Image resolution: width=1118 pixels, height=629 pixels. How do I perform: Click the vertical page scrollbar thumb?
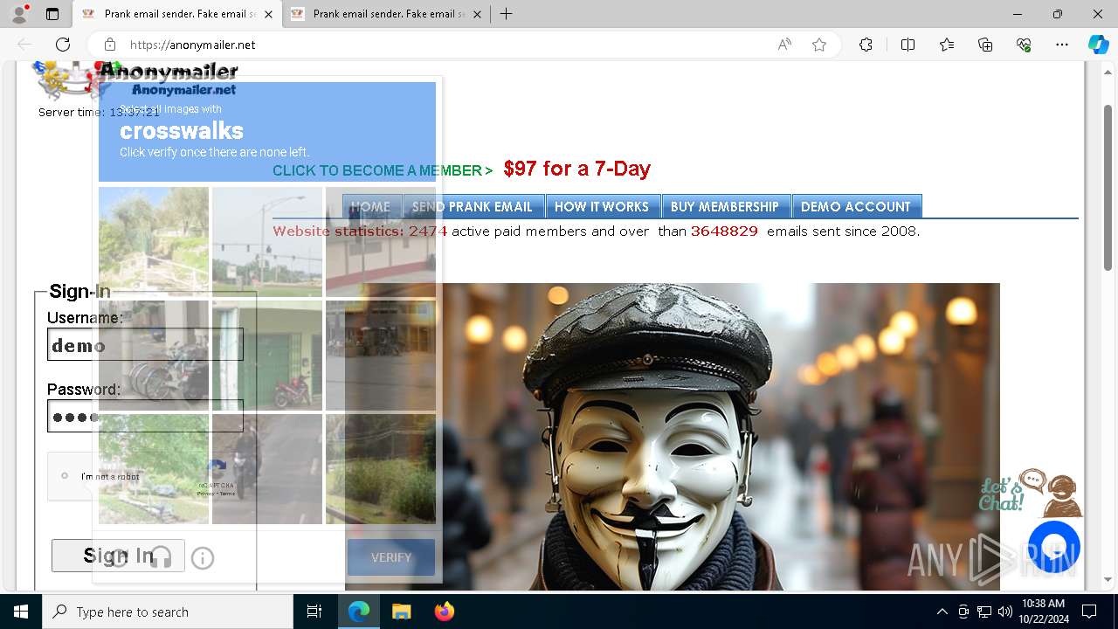pos(1108,187)
